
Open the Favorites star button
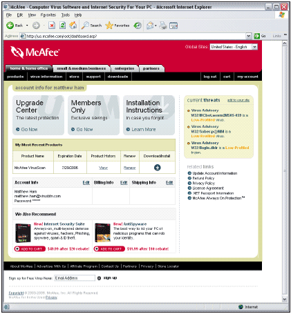[x=118, y=26]
